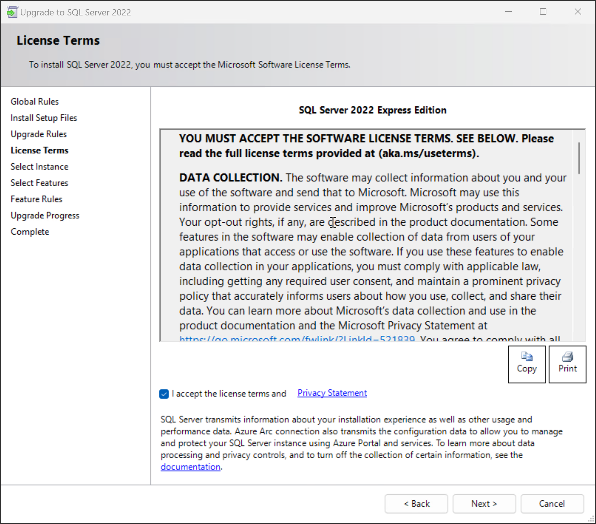Image resolution: width=596 pixels, height=524 pixels.
Task: Uncheck the accept license terms checkbox
Action: tap(164, 394)
